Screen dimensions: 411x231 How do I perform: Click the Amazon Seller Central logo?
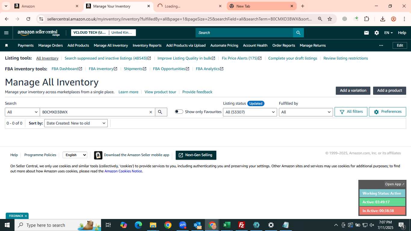pyautogui.click(x=39, y=33)
